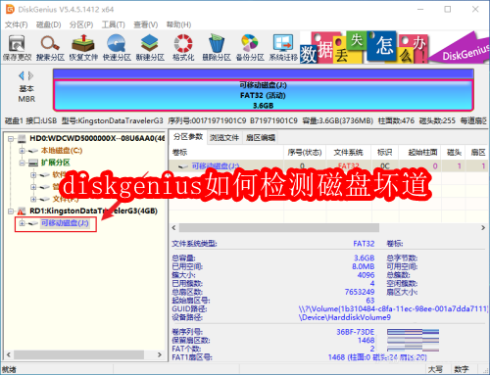Viewport: 490px width, 375px height.
Task: Click the ID (标识) column header
Action: [x=385, y=153]
